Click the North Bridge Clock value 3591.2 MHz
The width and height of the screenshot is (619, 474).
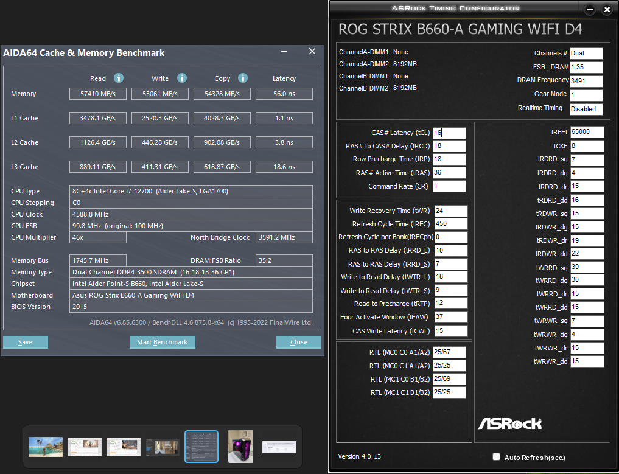coord(284,237)
